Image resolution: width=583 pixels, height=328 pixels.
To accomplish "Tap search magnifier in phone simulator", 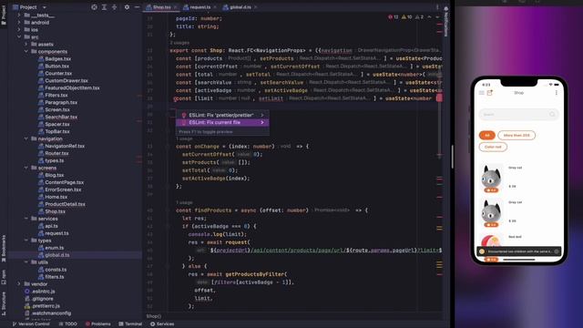I will point(552,115).
